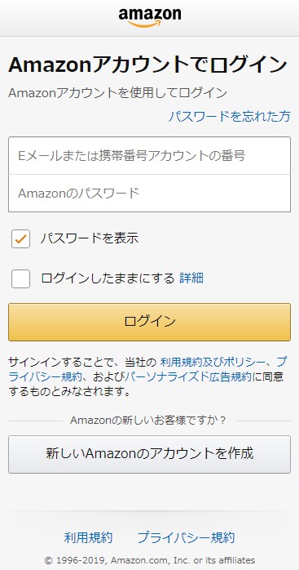
Task: Click the Amazon logo at the top
Action: coord(150,17)
